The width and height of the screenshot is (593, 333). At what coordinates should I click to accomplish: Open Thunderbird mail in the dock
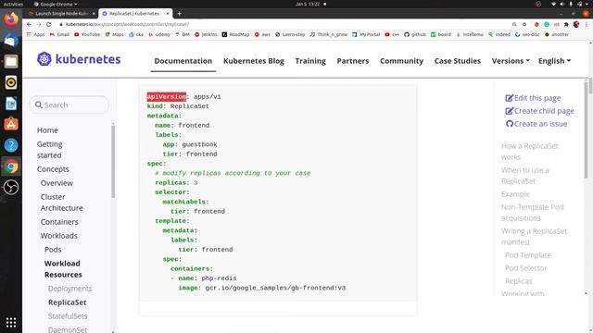pyautogui.click(x=11, y=40)
